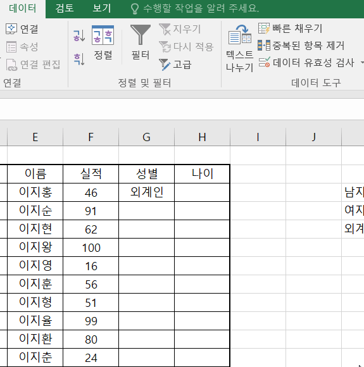Click the 지우기 (Clear filter) icon
364x367 pixels.
point(165,29)
